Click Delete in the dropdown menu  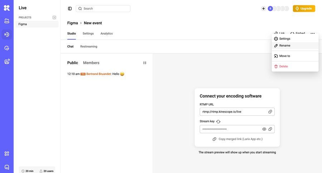[283, 66]
